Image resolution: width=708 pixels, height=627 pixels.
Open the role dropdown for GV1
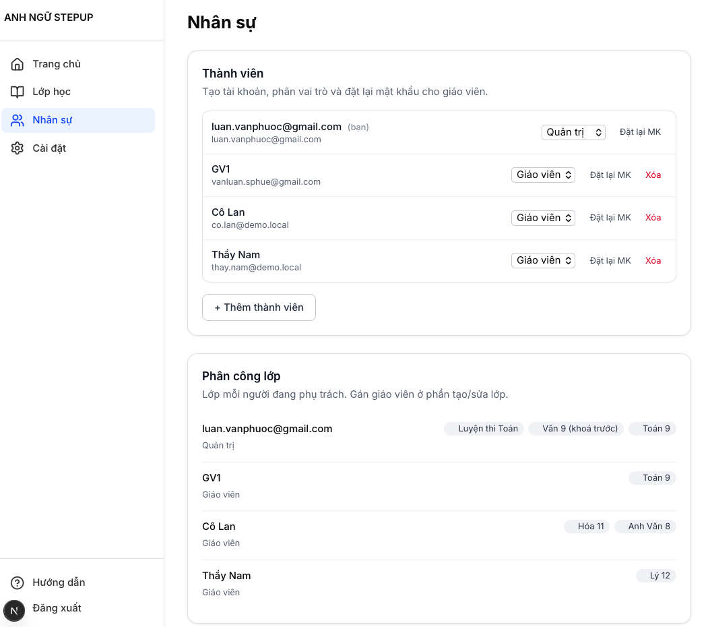click(x=543, y=175)
